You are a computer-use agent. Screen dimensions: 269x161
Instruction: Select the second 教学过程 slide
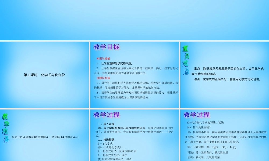pyautogui.click(x=225, y=134)
